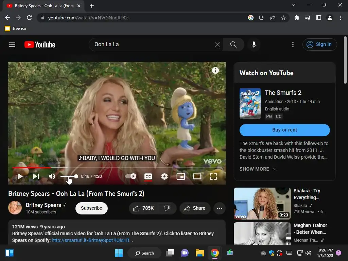Open the Google icon in address bar
Screen dimensions: 348x261
click(250, 18)
